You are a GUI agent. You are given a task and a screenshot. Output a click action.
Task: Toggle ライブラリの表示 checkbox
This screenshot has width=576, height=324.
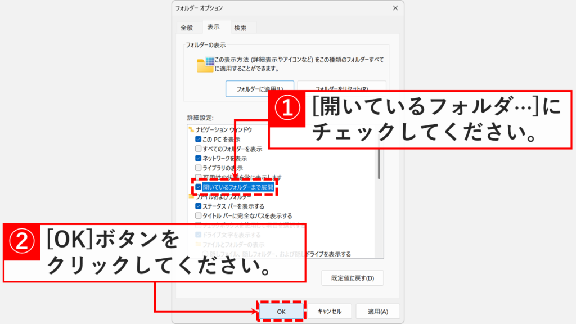tap(198, 168)
